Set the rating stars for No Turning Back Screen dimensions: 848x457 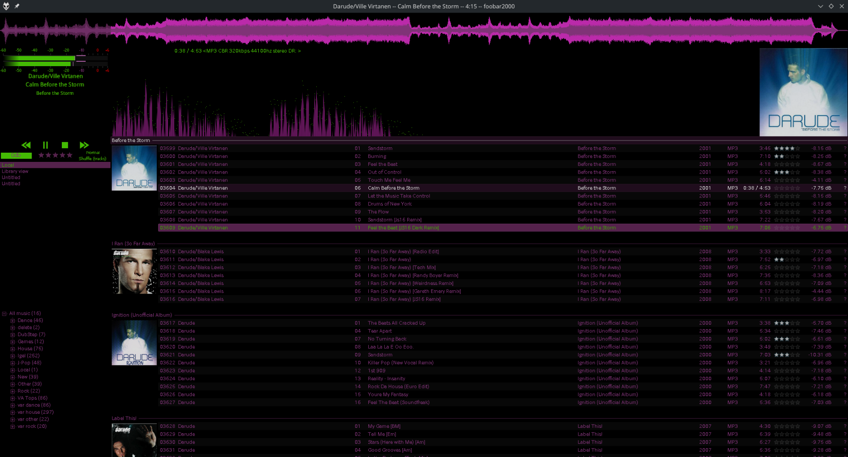pyautogui.click(x=787, y=339)
